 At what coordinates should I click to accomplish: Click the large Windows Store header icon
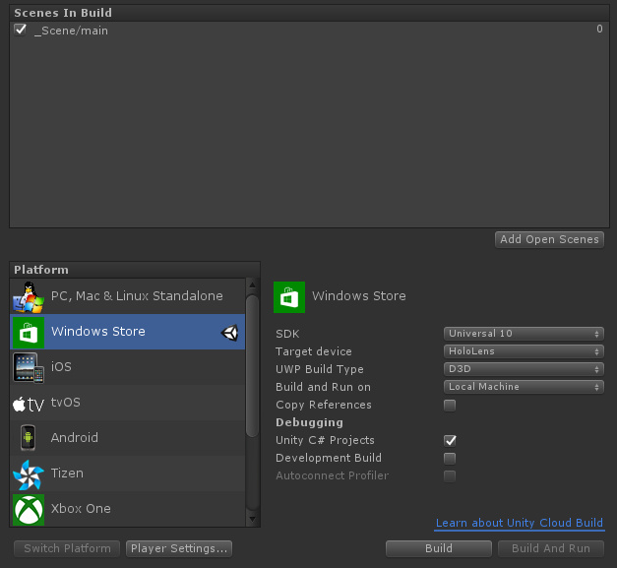pos(289,297)
